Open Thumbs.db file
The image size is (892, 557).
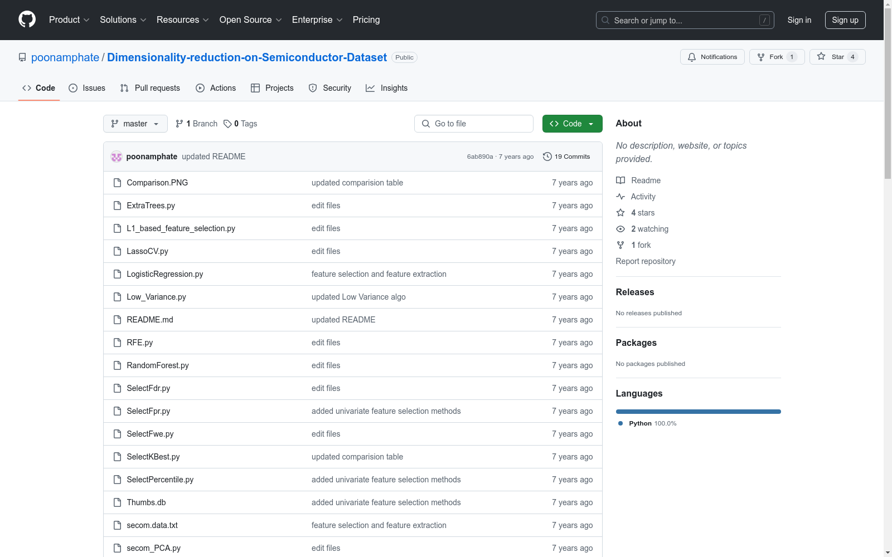click(x=146, y=502)
